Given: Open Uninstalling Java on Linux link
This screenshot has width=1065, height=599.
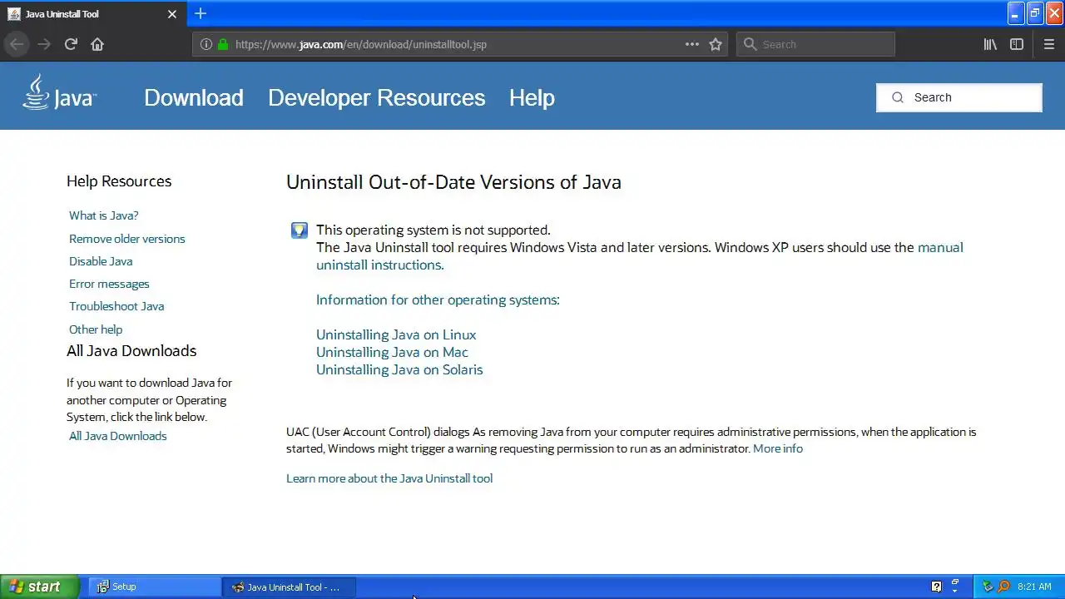Looking at the screenshot, I should tap(396, 334).
